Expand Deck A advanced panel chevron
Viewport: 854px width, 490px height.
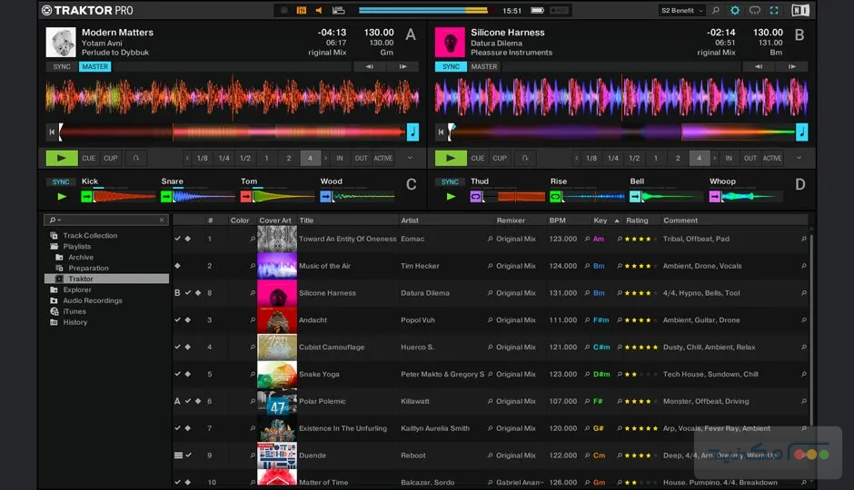tap(410, 158)
